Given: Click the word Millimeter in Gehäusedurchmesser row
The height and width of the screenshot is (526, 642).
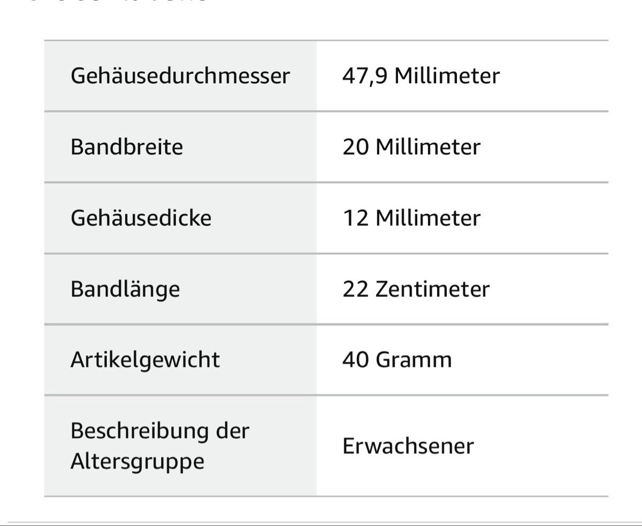Looking at the screenshot, I should (x=447, y=75).
